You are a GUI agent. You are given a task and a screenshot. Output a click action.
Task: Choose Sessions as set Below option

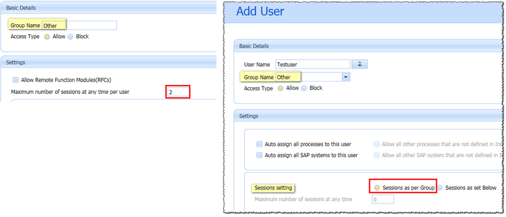tap(440, 188)
